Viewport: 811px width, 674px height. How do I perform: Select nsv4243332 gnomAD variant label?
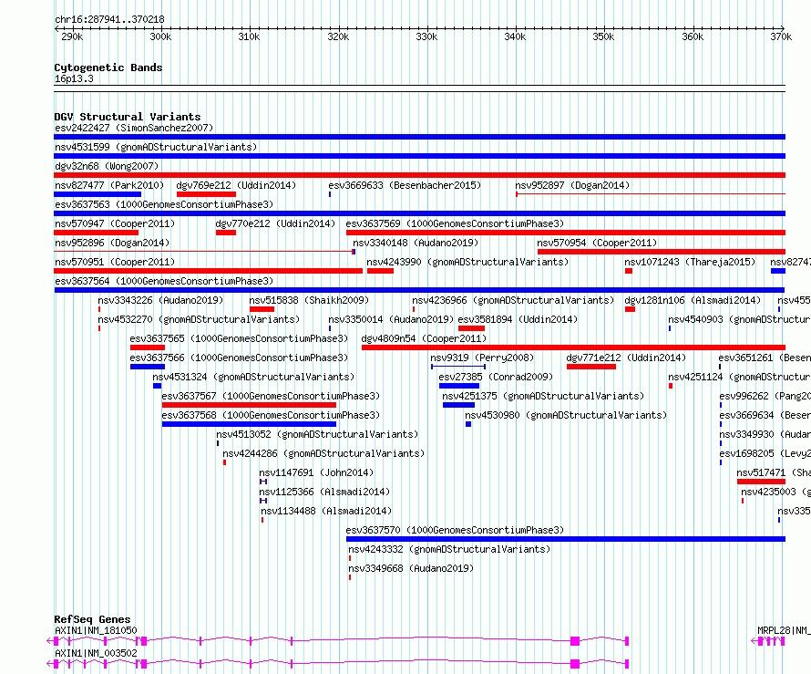[449, 549]
